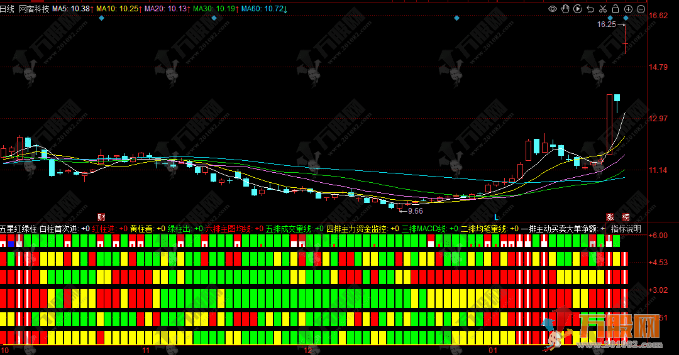The width and height of the screenshot is (679, 355).
Task: Open the 指标说明 indicator description
Action: (626, 229)
